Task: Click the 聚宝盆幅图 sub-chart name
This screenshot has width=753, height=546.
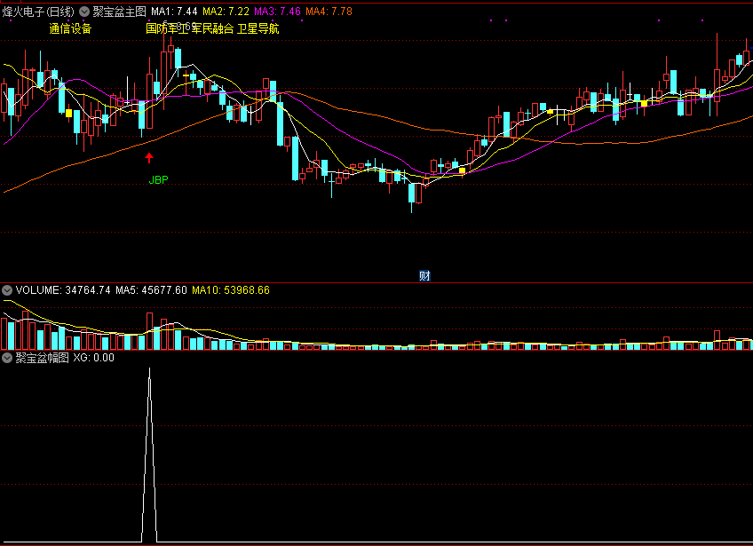Action: 43,358
